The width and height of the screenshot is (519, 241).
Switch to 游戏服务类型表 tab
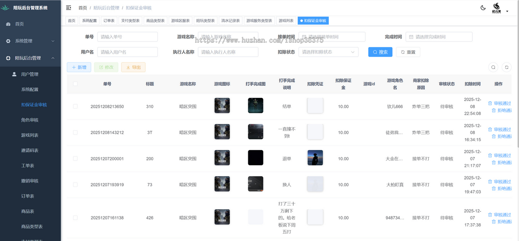(x=259, y=21)
